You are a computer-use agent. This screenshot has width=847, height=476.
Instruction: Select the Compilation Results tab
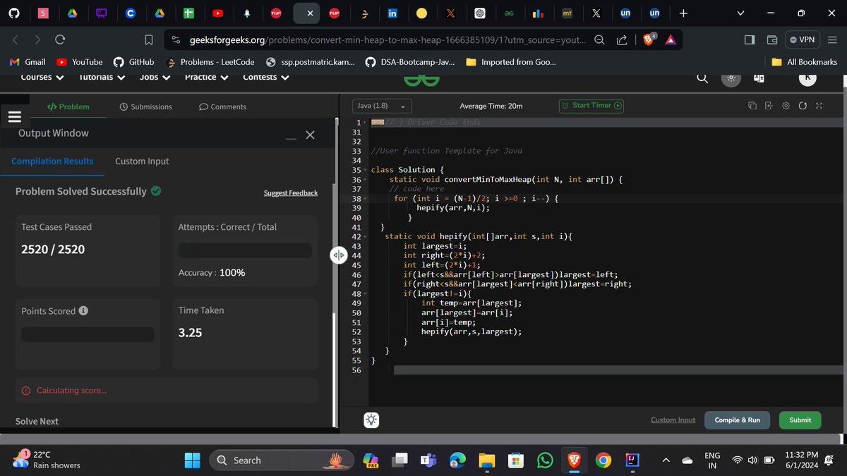click(x=52, y=161)
